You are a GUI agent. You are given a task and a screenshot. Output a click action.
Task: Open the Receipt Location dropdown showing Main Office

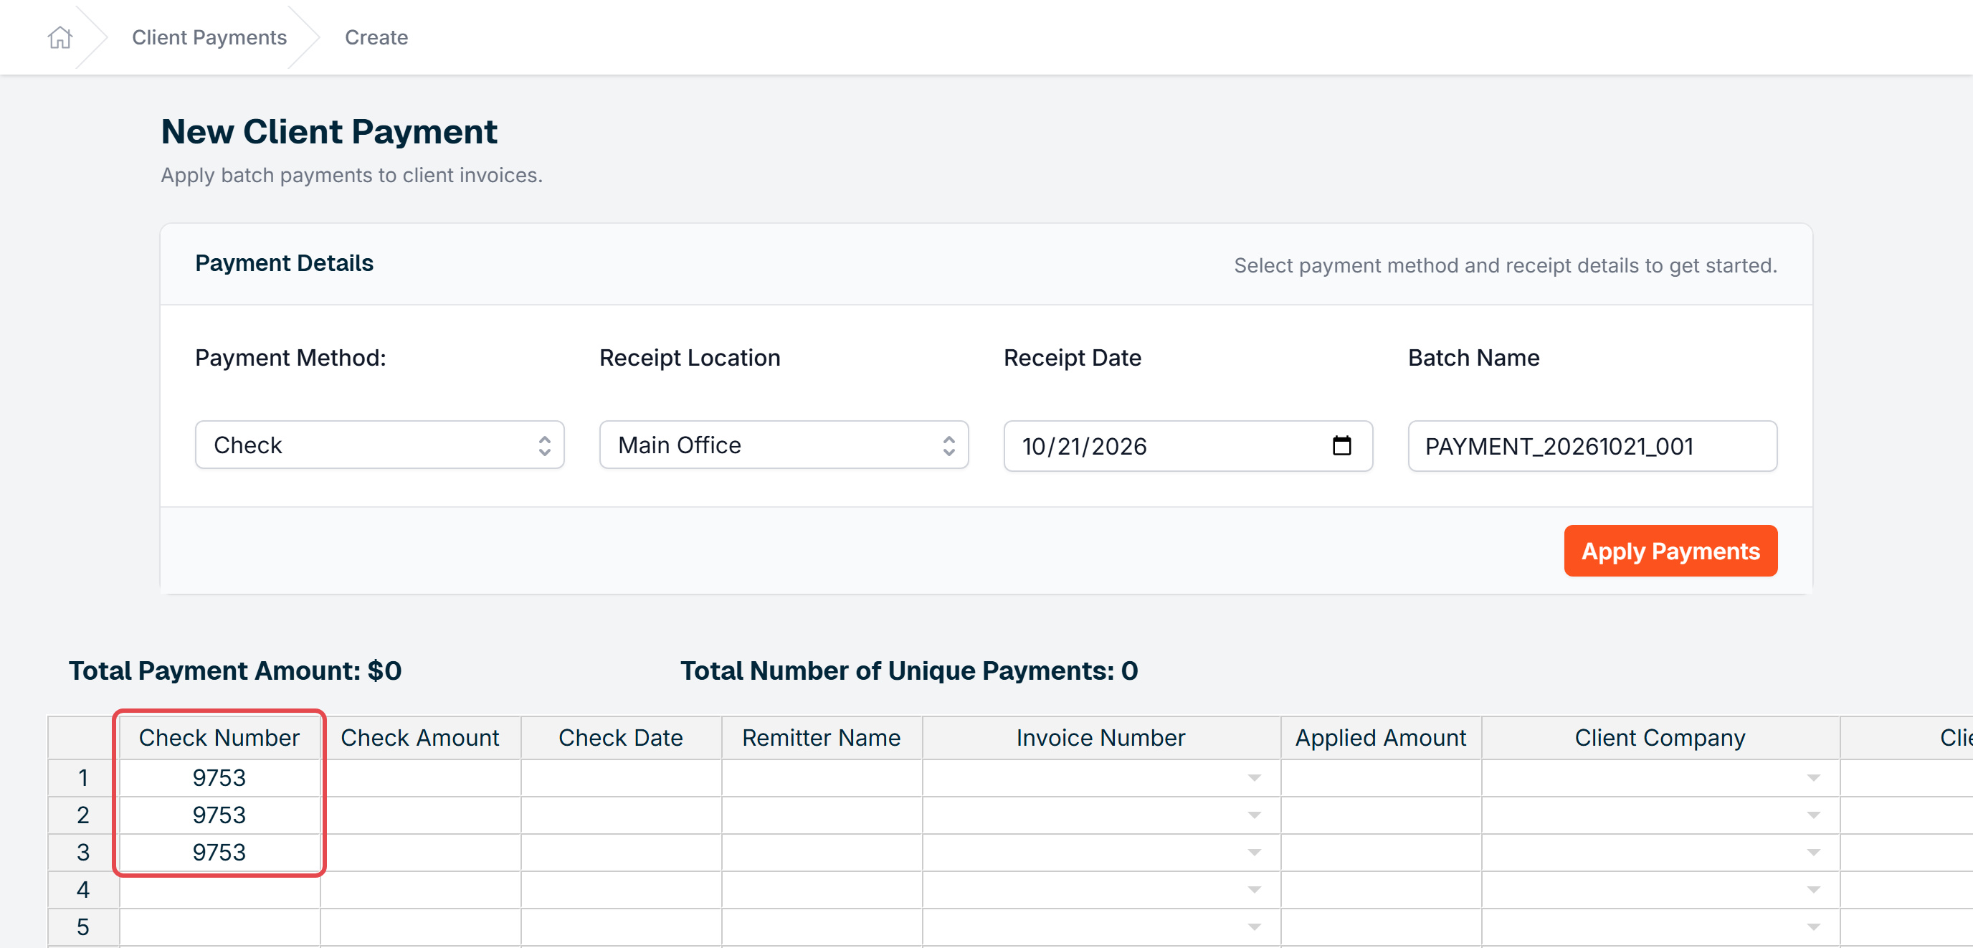(x=784, y=445)
